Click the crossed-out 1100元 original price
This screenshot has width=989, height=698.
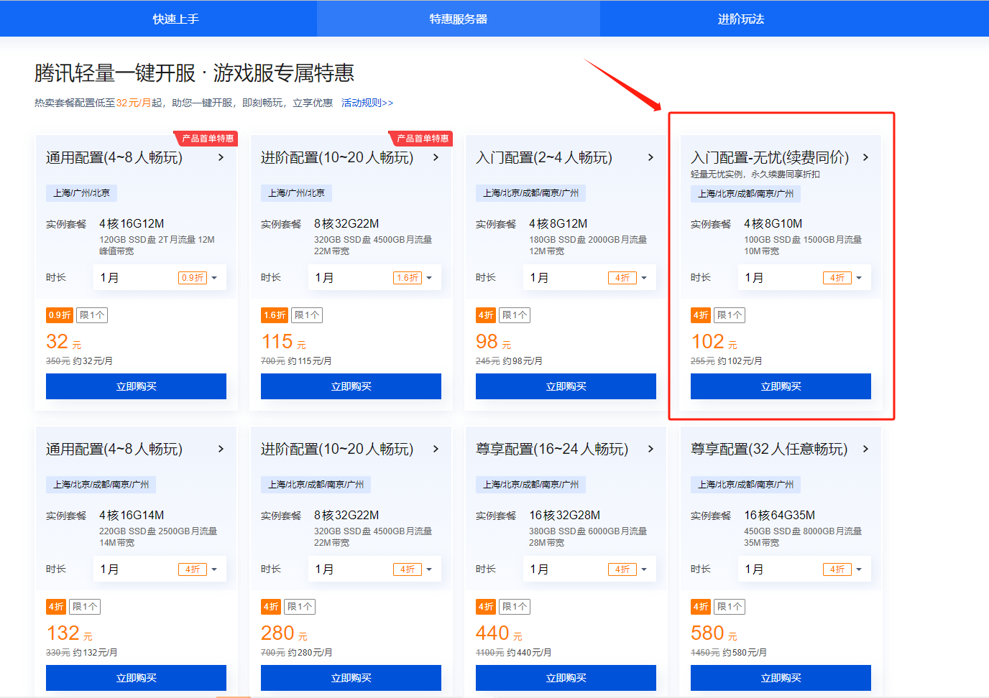coord(490,653)
